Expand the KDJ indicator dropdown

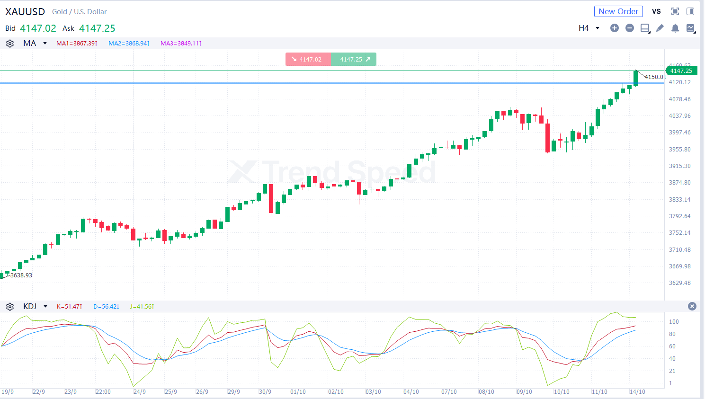[45, 307]
